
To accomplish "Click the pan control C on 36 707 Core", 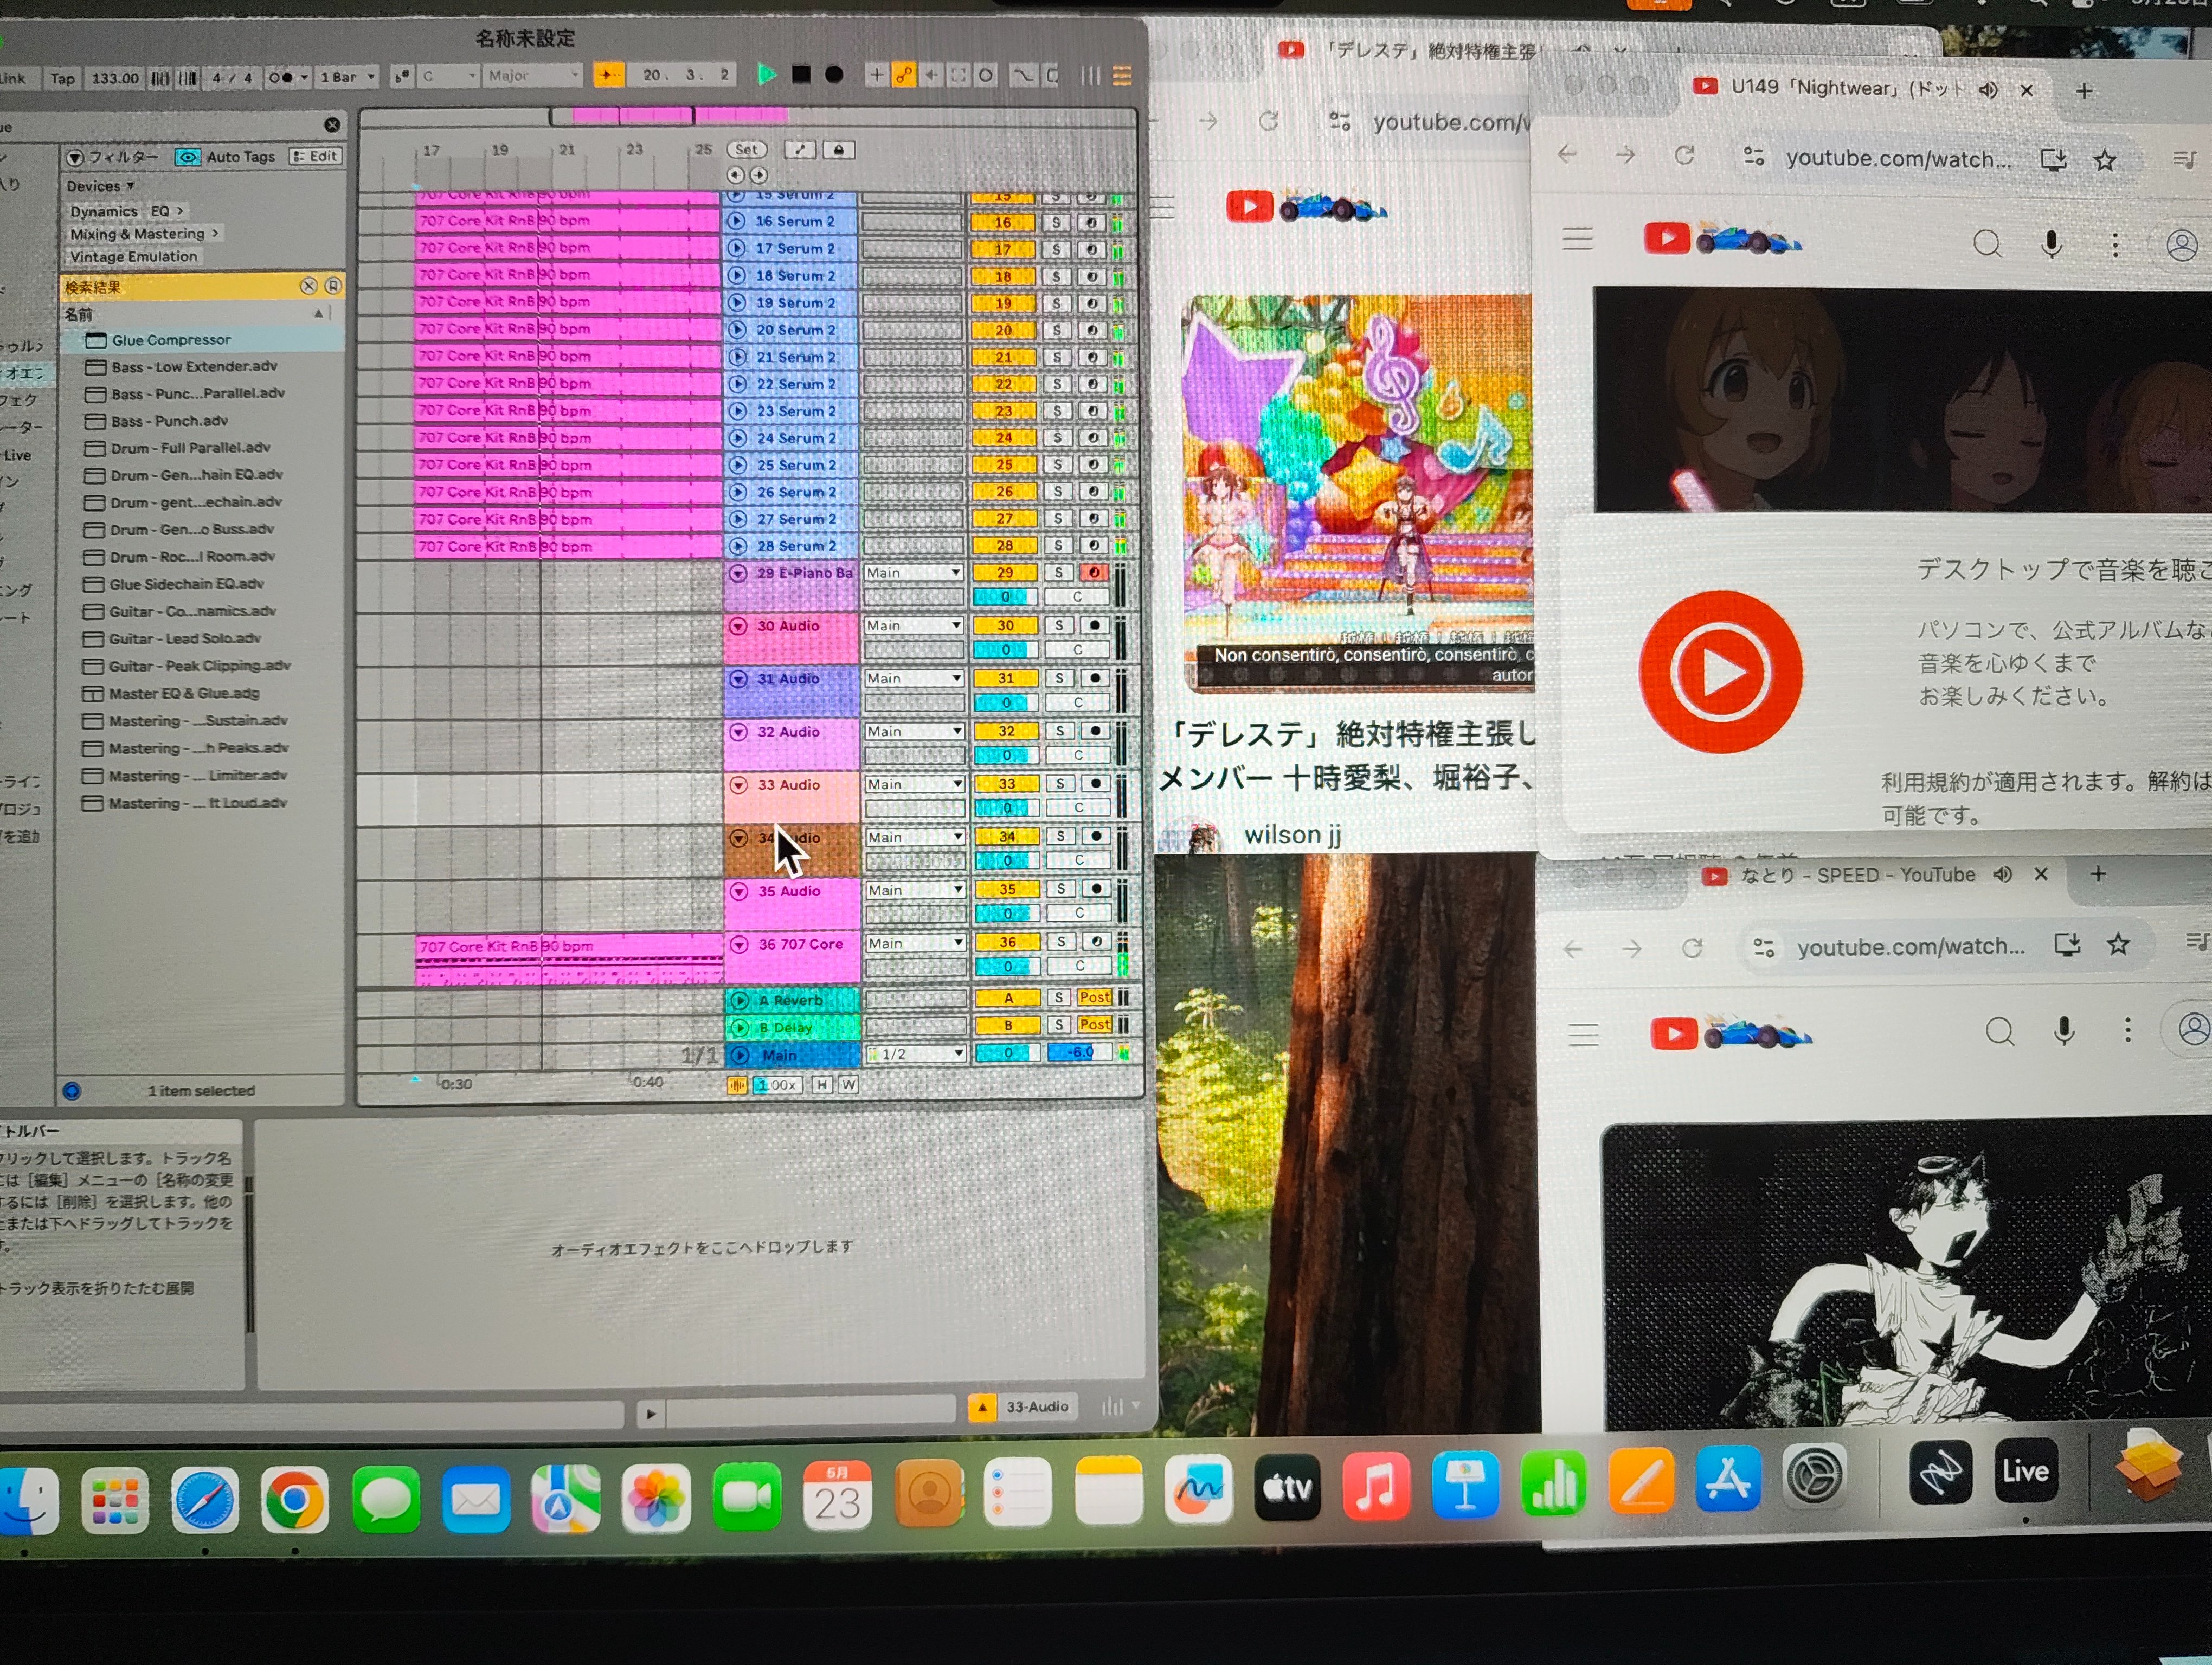I will (x=1079, y=966).
